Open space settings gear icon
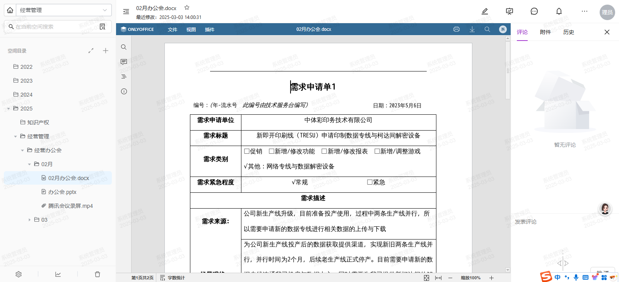619x282 pixels. [19, 274]
